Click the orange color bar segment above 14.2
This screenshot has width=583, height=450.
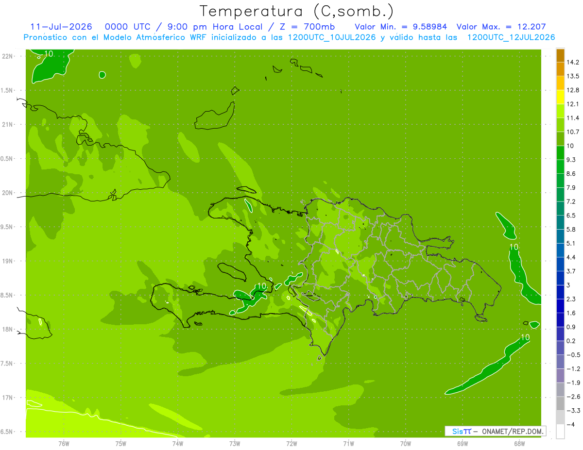click(x=560, y=55)
